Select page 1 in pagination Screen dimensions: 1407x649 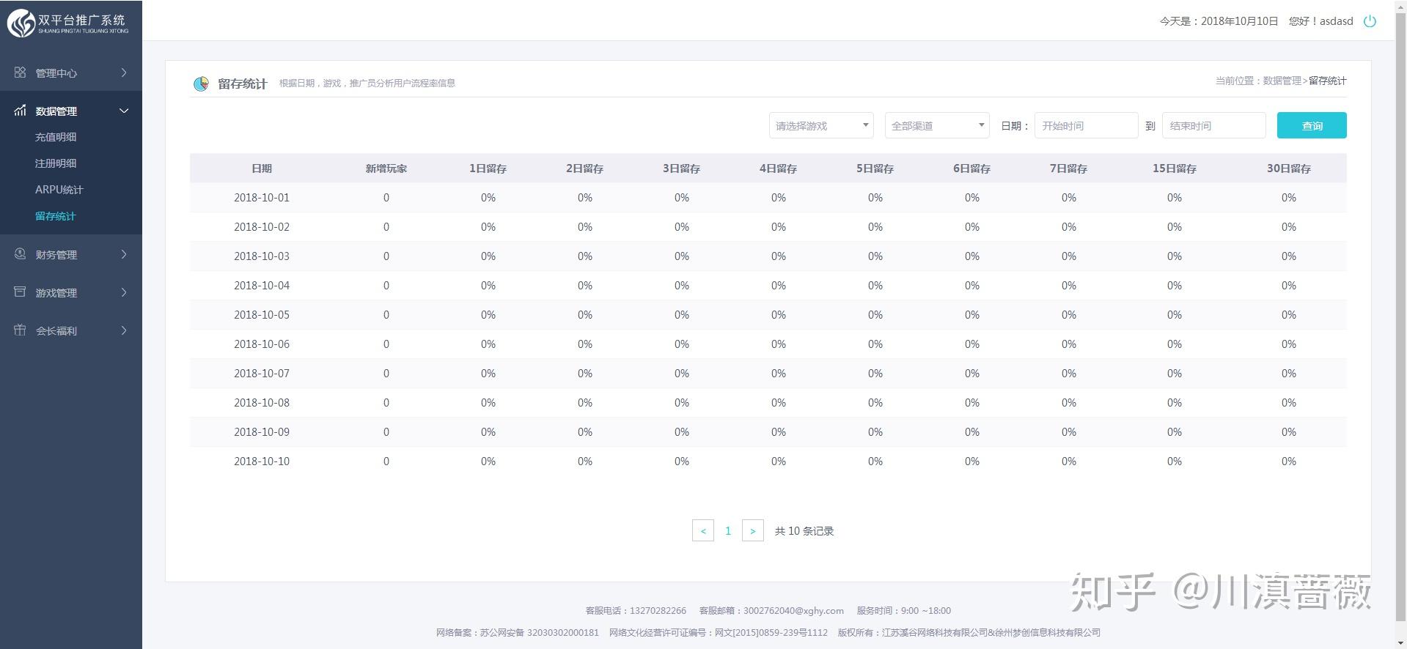tap(728, 530)
